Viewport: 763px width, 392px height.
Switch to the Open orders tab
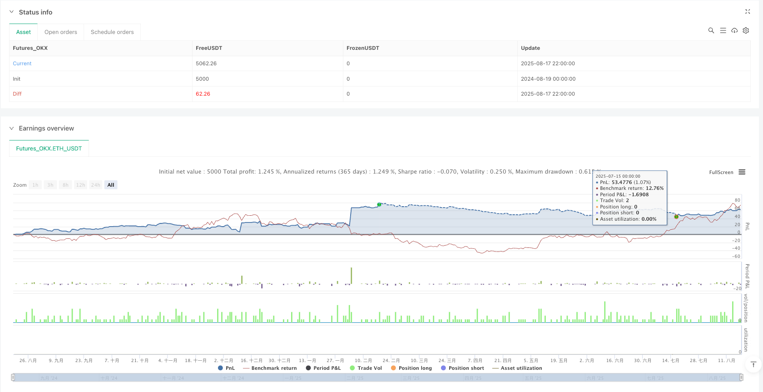61,32
